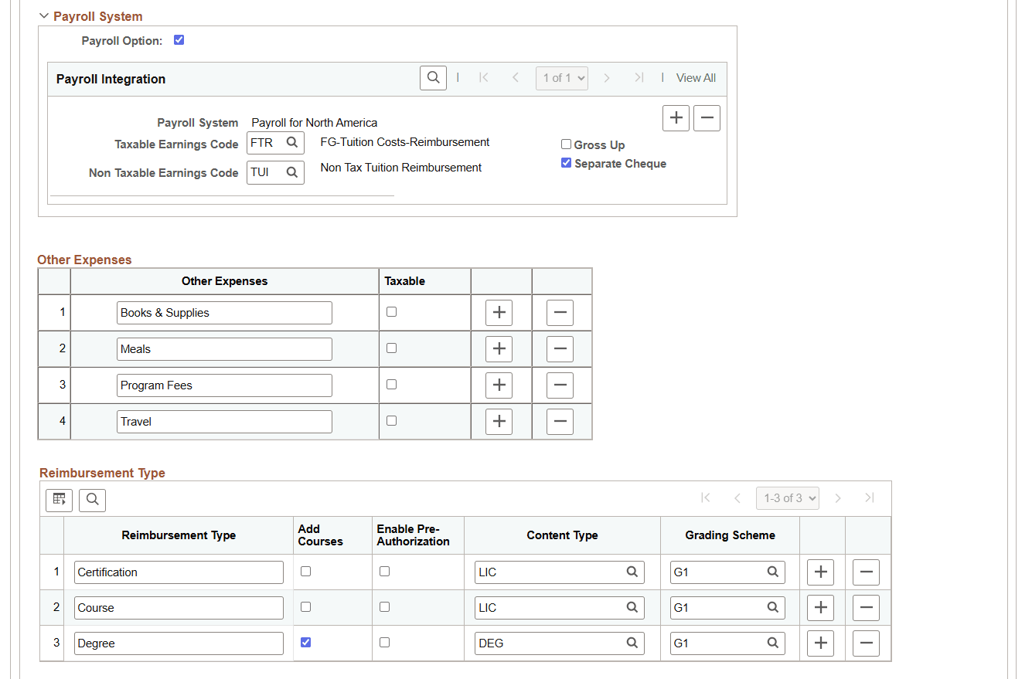Click the DEG content type field
Viewport: 1032px width, 679px height.
point(559,643)
